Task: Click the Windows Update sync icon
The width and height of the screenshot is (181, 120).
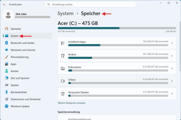Action: tap(7, 106)
